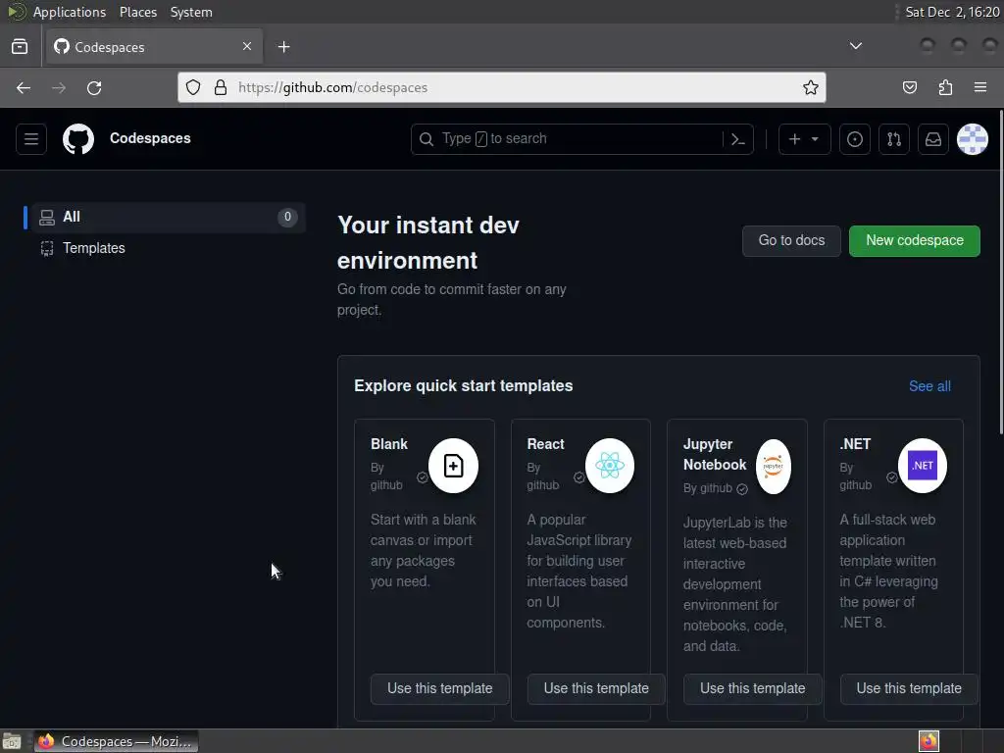This screenshot has width=1004, height=753.
Task: Open the Firefox application menu
Action: pos(980,87)
